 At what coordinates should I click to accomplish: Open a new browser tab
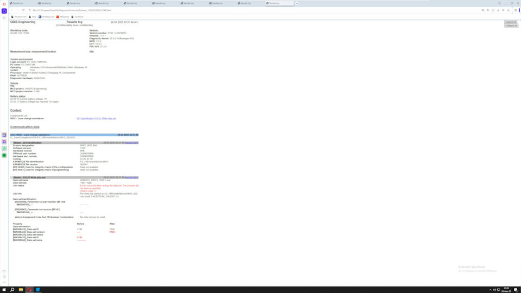(297, 3)
